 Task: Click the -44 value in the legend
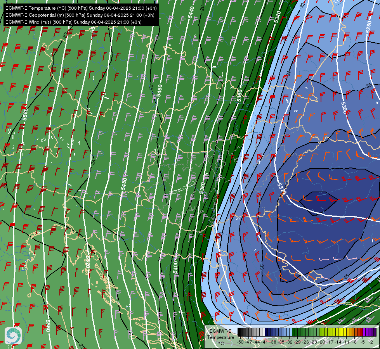tap(257, 342)
